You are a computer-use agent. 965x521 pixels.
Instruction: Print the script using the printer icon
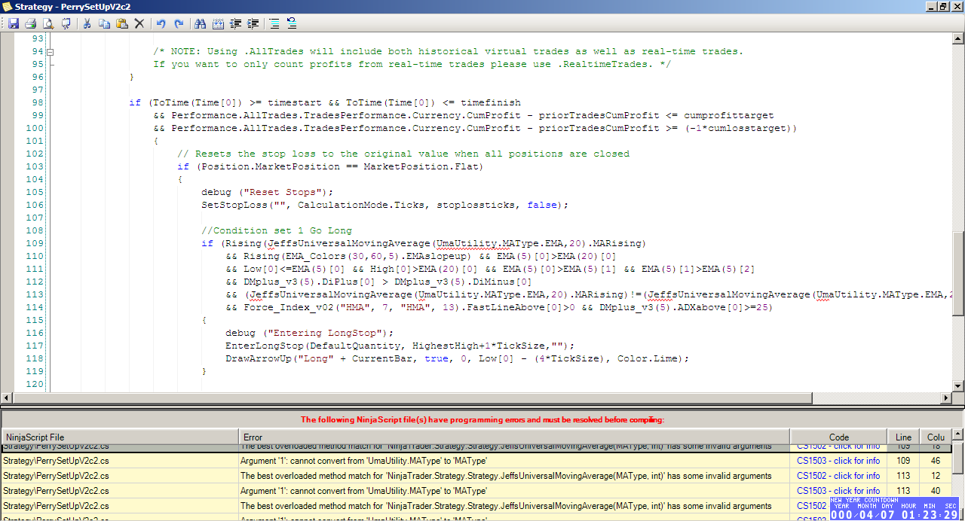(30, 23)
